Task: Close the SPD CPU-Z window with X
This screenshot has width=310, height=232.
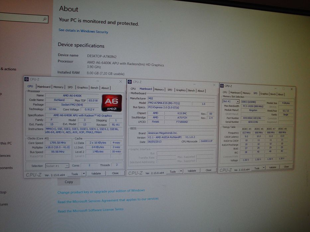Action: [x=291, y=89]
